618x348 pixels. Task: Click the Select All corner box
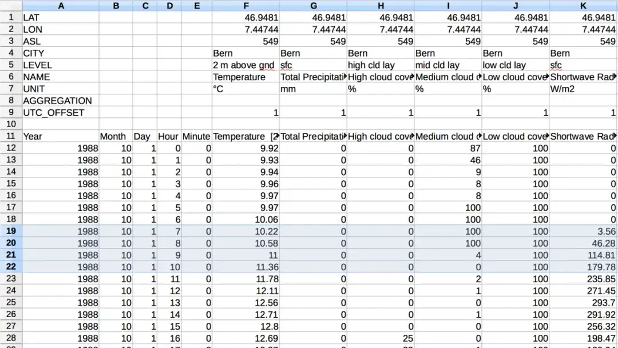(11, 6)
